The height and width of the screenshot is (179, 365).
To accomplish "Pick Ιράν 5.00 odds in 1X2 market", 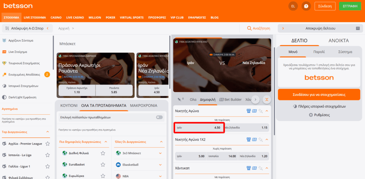I will tap(191, 156).
